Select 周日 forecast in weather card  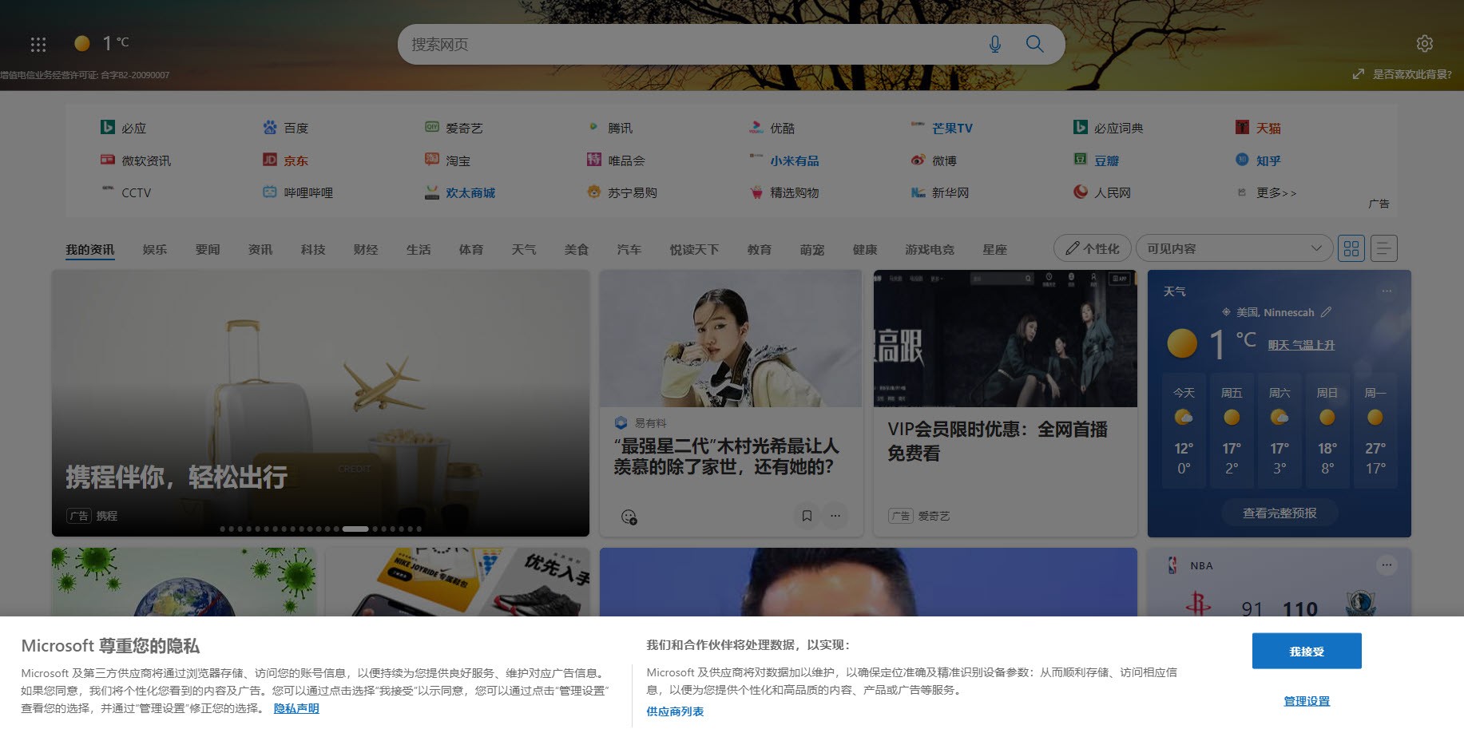click(1327, 431)
